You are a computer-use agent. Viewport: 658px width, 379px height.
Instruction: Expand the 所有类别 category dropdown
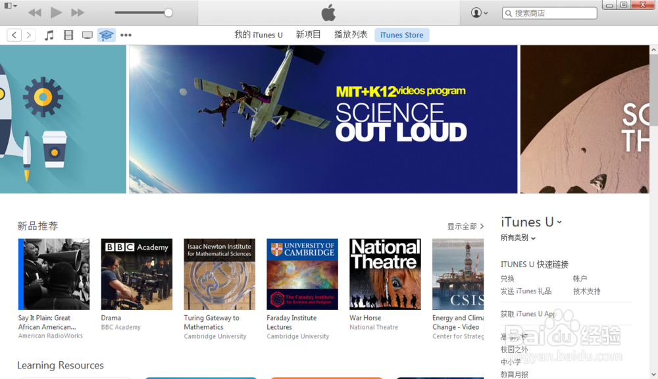[518, 238]
